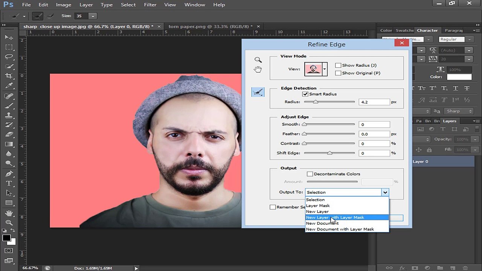The width and height of the screenshot is (482, 271).
Task: Switch to the Swatches panel tab
Action: 405,30
